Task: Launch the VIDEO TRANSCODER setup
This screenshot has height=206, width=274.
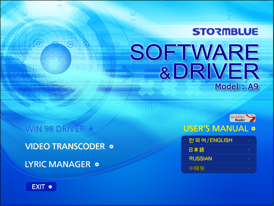Action: (x=65, y=147)
